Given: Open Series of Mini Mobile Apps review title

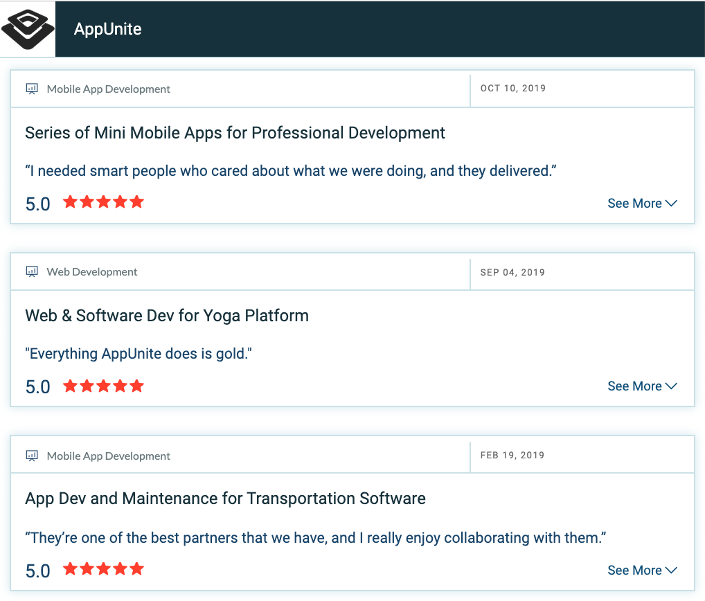Looking at the screenshot, I should click(235, 133).
